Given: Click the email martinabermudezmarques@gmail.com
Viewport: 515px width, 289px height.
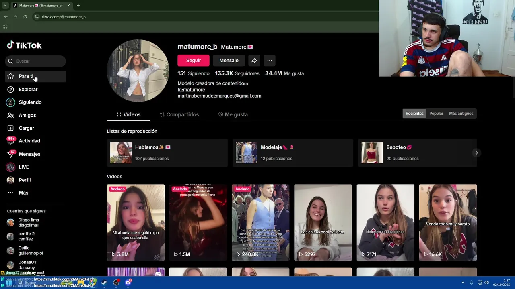Looking at the screenshot, I should (219, 96).
